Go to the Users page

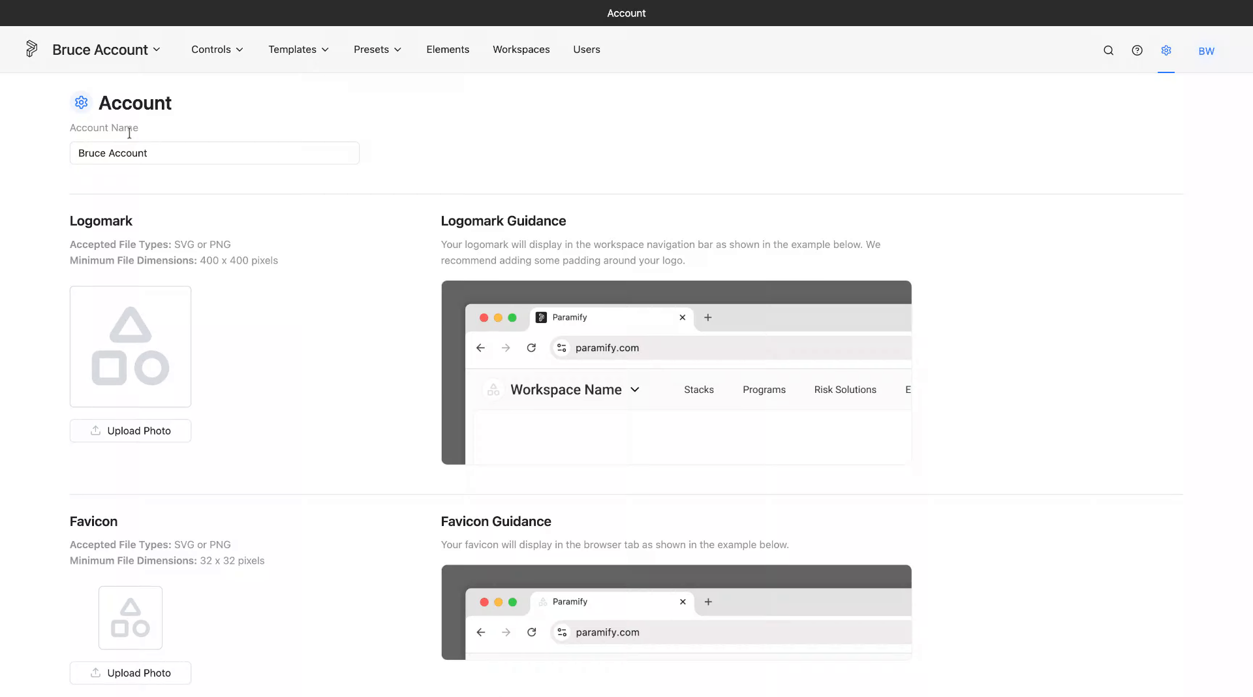click(x=587, y=50)
